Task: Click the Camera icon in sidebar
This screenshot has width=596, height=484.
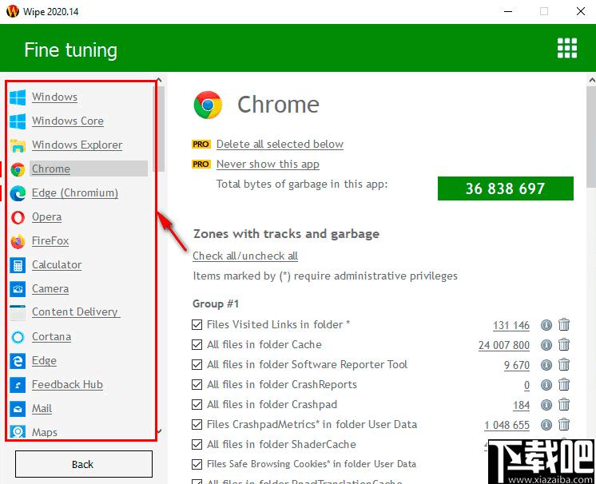Action: click(18, 289)
